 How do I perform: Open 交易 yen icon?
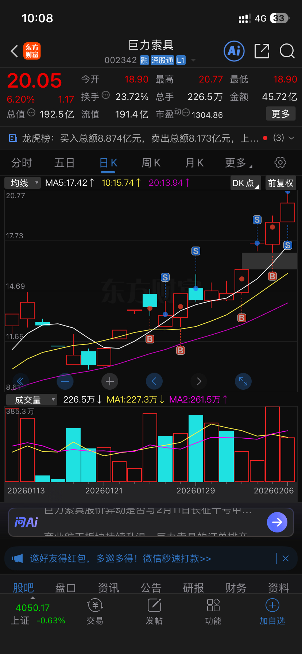coord(95,605)
